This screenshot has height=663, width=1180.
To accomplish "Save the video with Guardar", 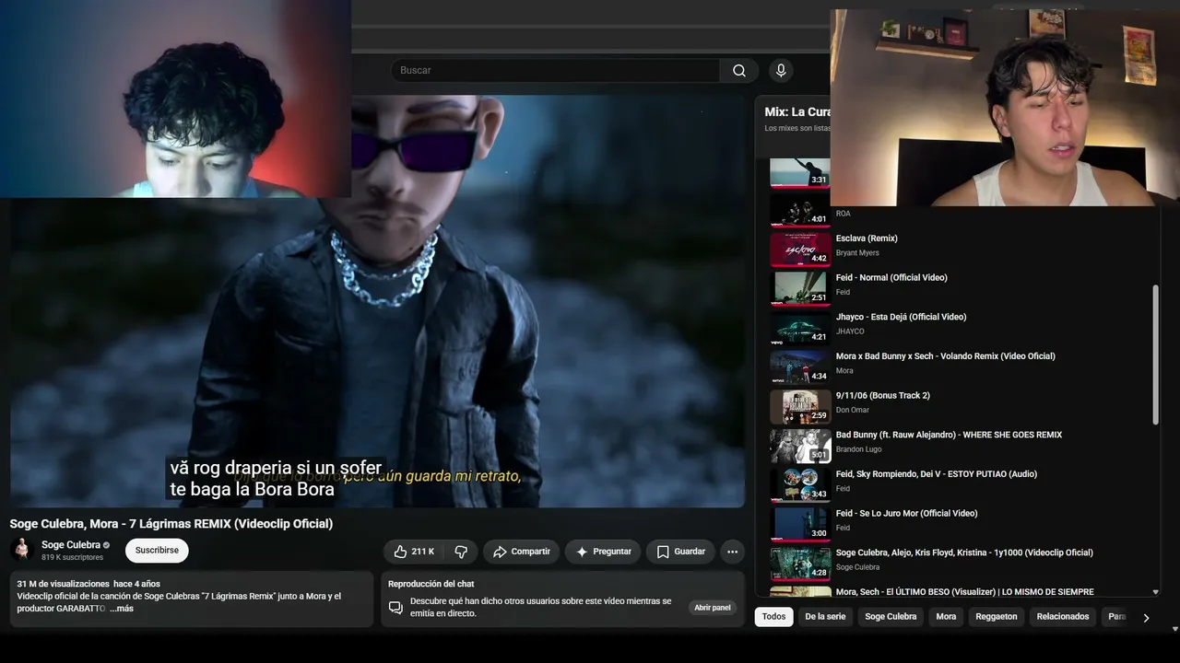I will (680, 552).
